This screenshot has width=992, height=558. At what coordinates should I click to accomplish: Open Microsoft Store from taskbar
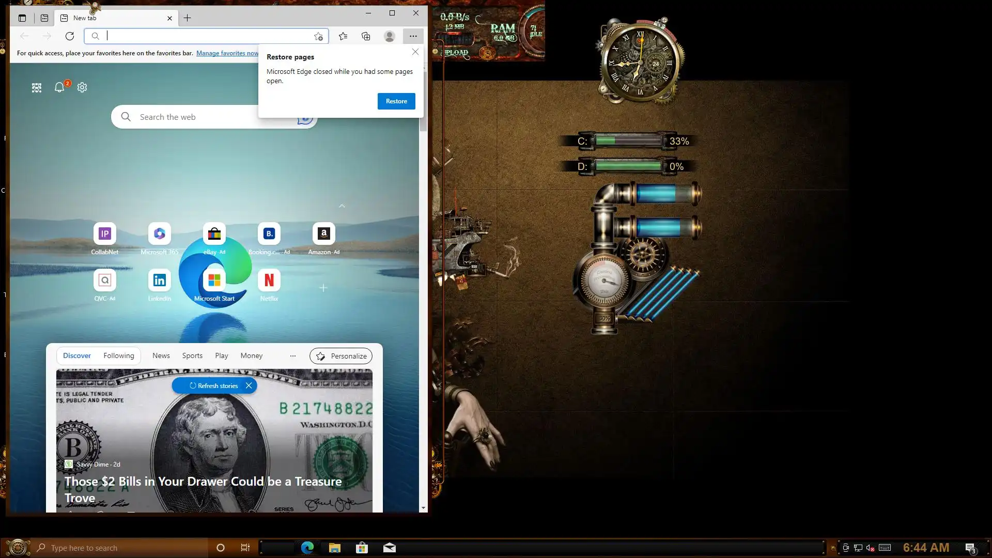pos(362,548)
